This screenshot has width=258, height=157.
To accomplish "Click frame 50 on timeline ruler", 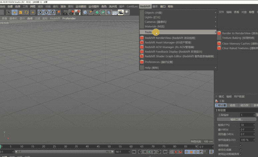I will [109, 146].
